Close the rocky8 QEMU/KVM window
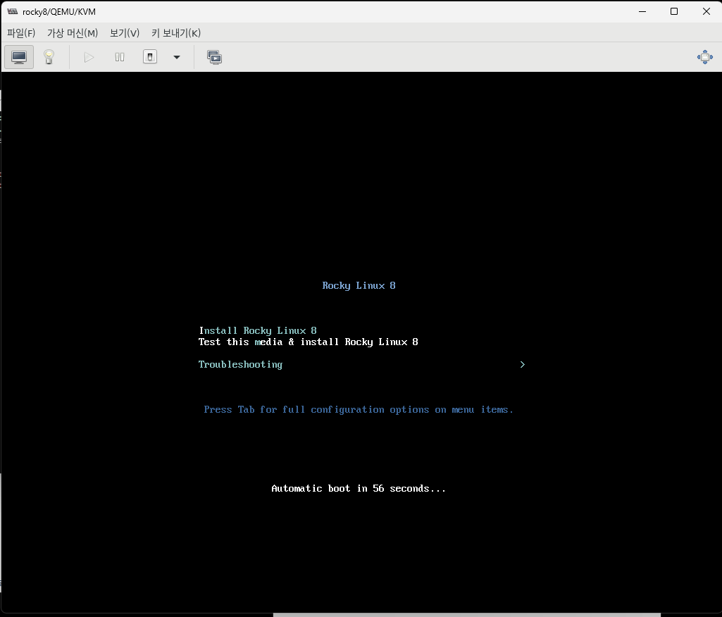722x617 pixels. (x=707, y=11)
